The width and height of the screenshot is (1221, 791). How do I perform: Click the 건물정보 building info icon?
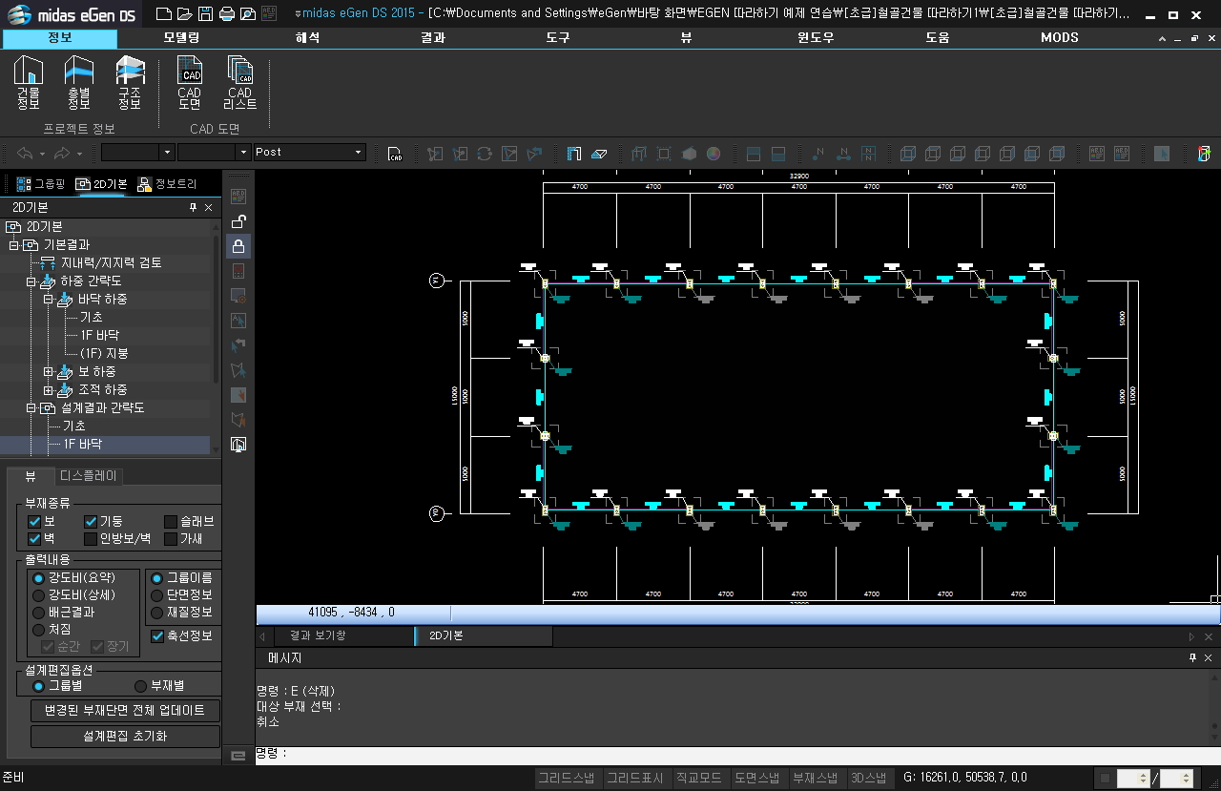click(x=29, y=82)
